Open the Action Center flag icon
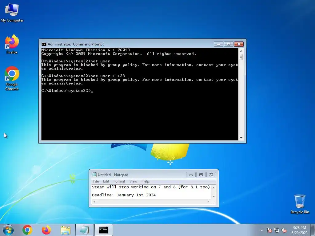The image size is (315, 236). coord(269,230)
